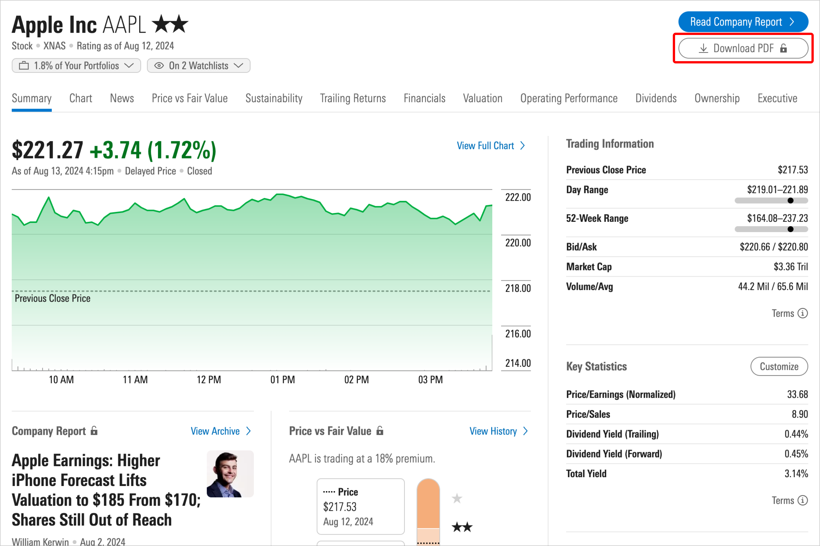Click the Price/Sales value 8.90
Viewport: 820px width, 546px height.
coord(799,414)
